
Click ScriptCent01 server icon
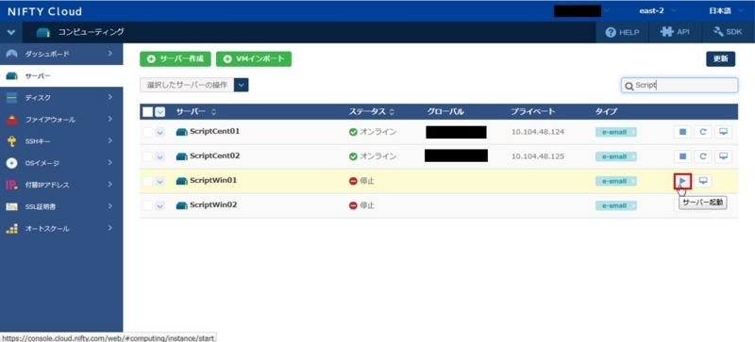(181, 132)
